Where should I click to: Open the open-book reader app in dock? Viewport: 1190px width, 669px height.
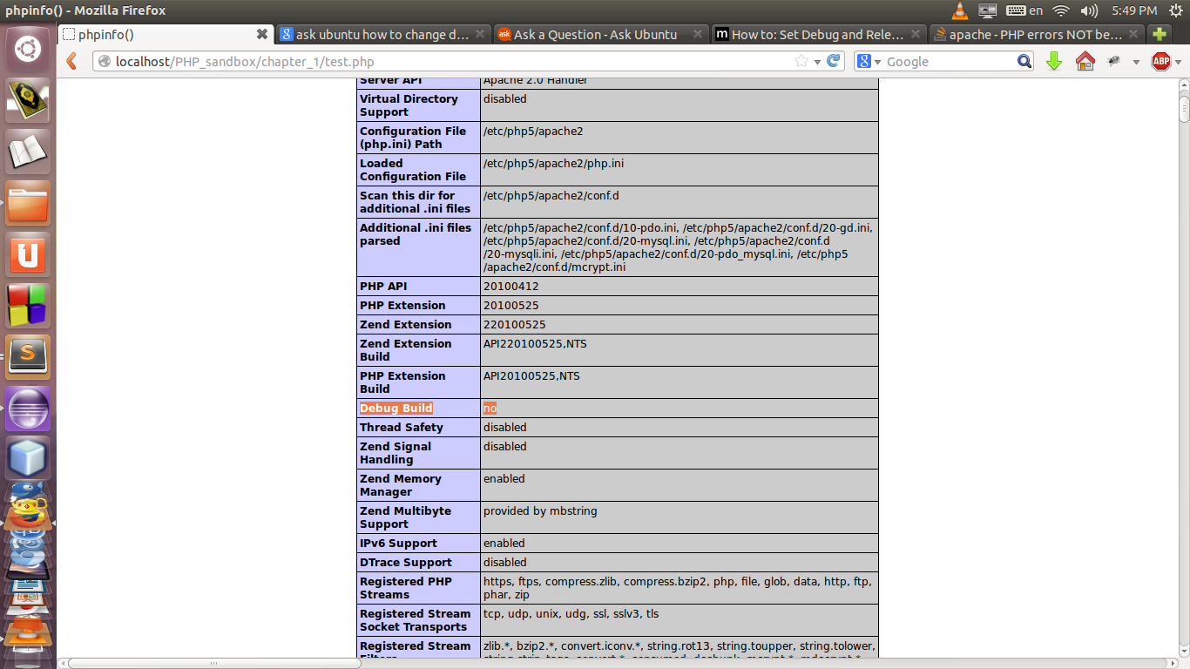click(28, 152)
